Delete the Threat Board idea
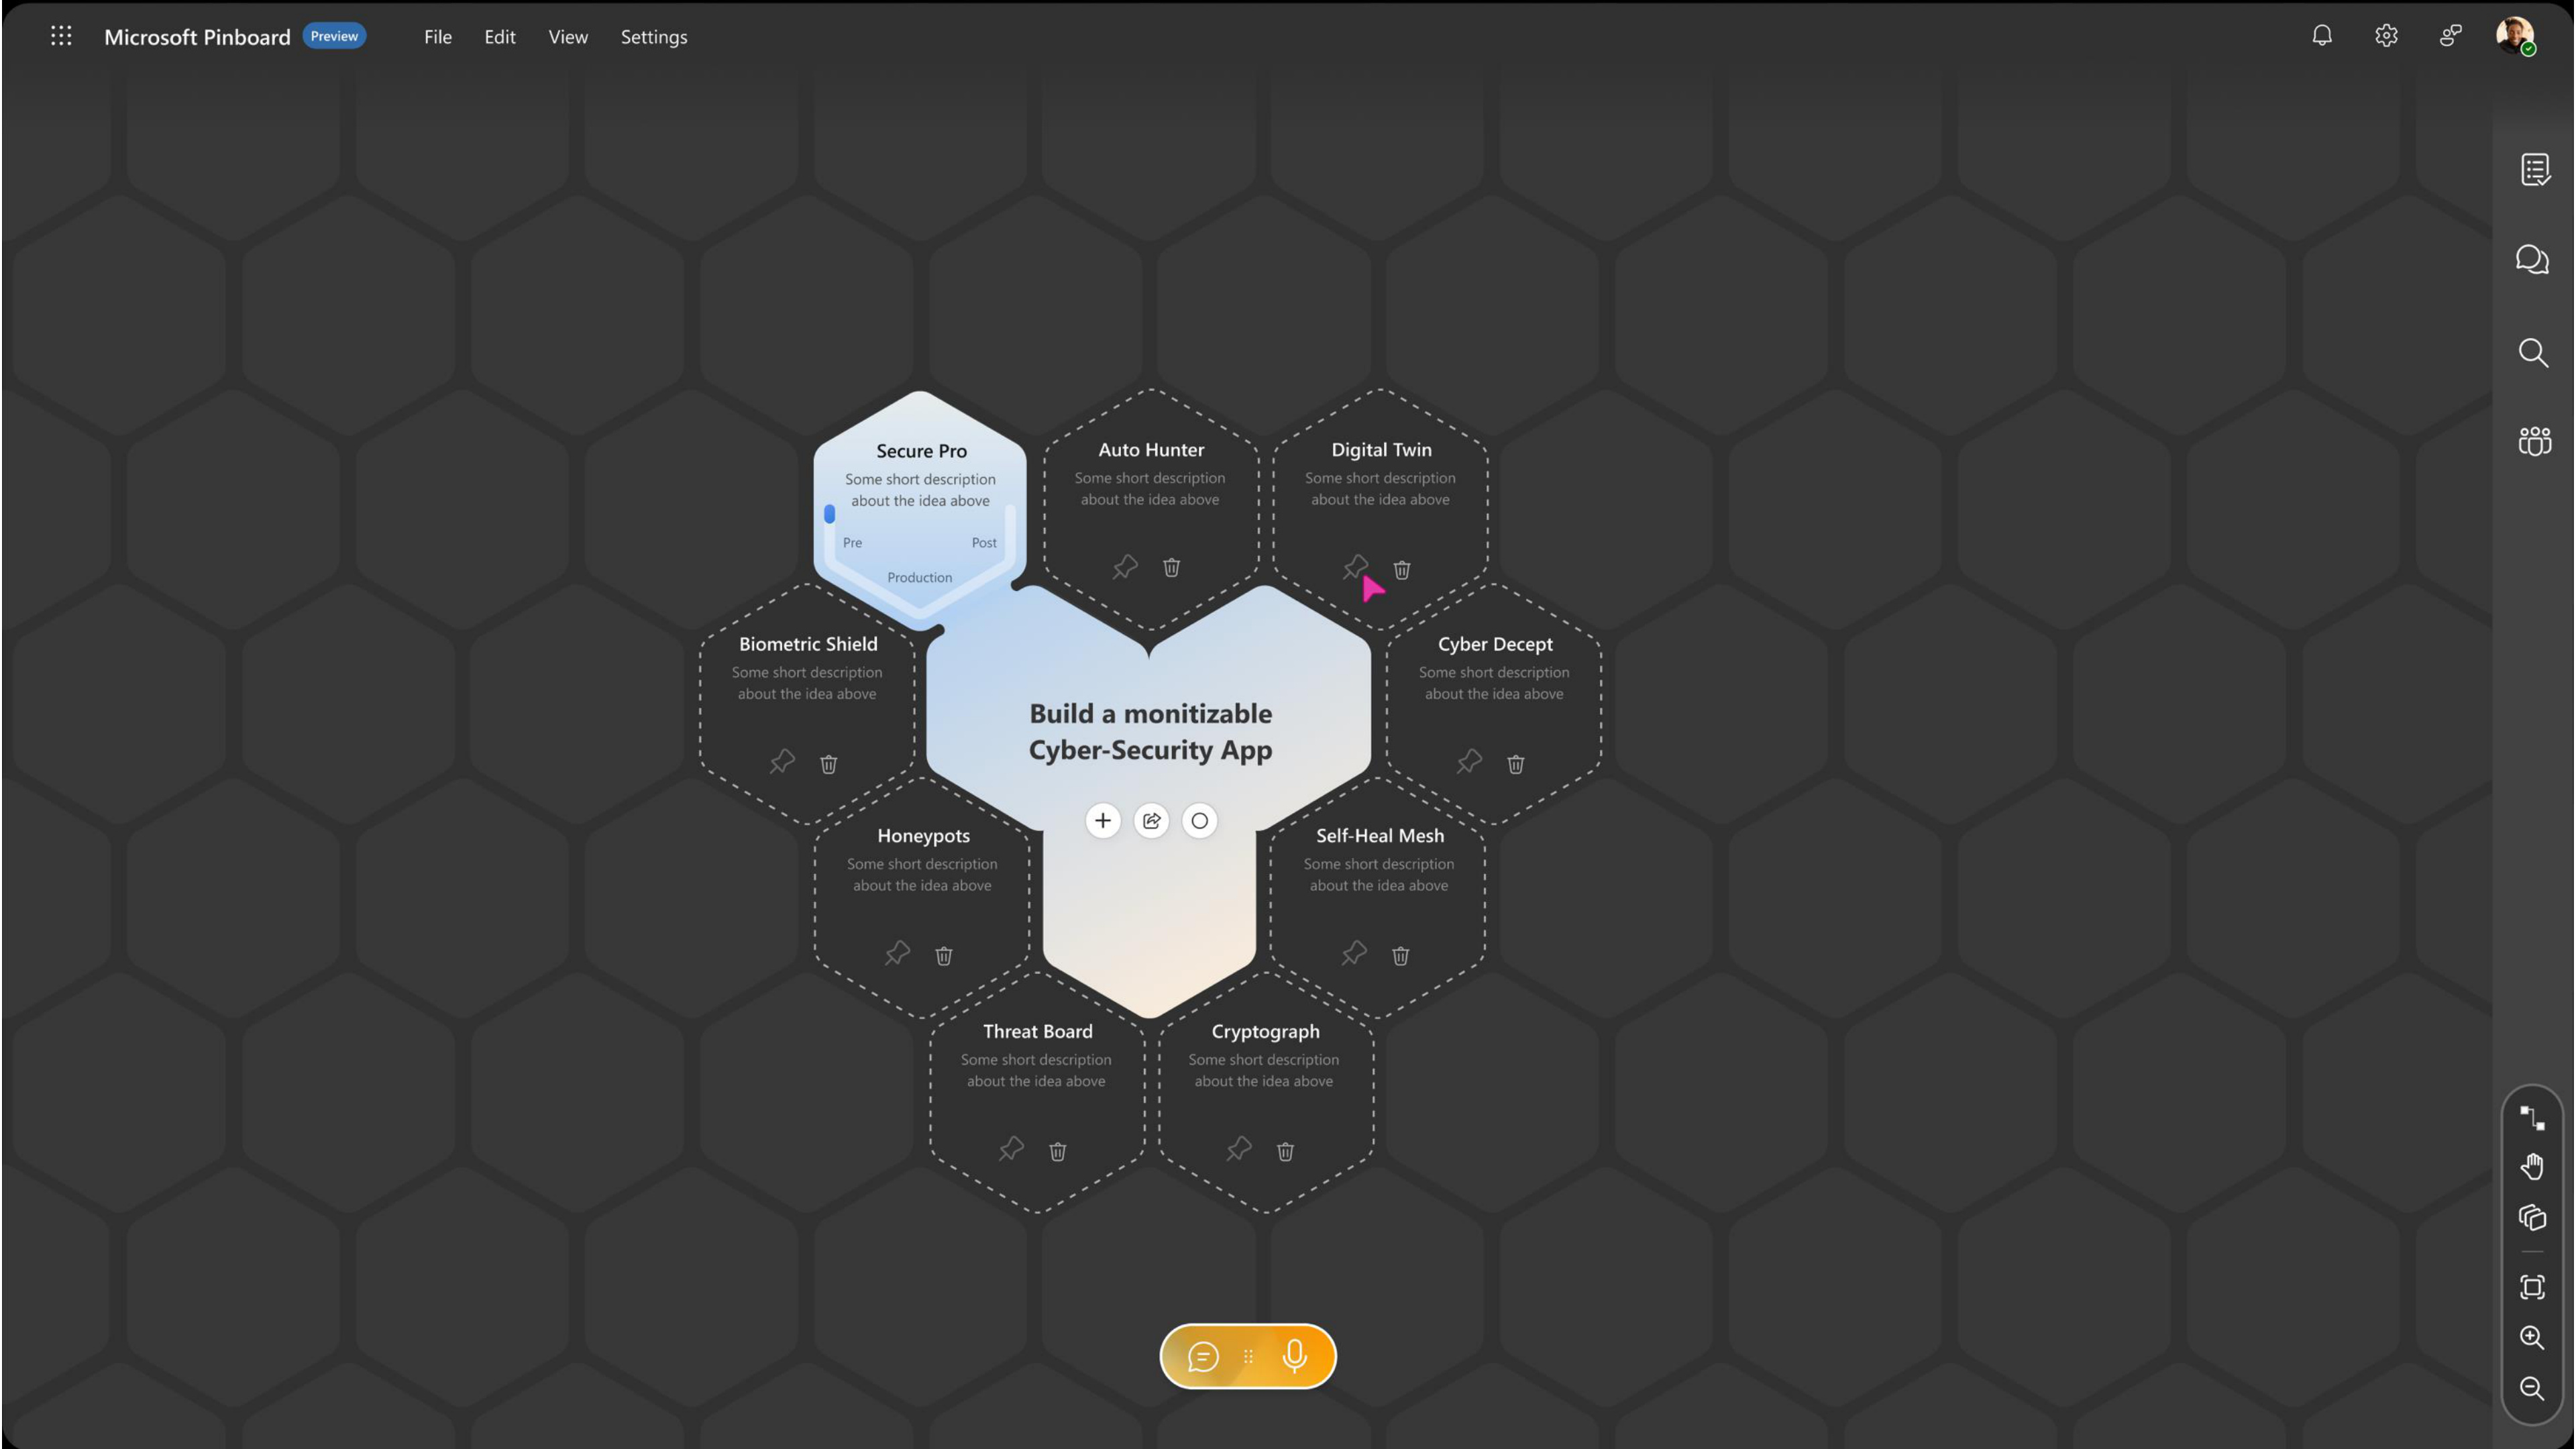The image size is (2576, 1449). click(1057, 1152)
